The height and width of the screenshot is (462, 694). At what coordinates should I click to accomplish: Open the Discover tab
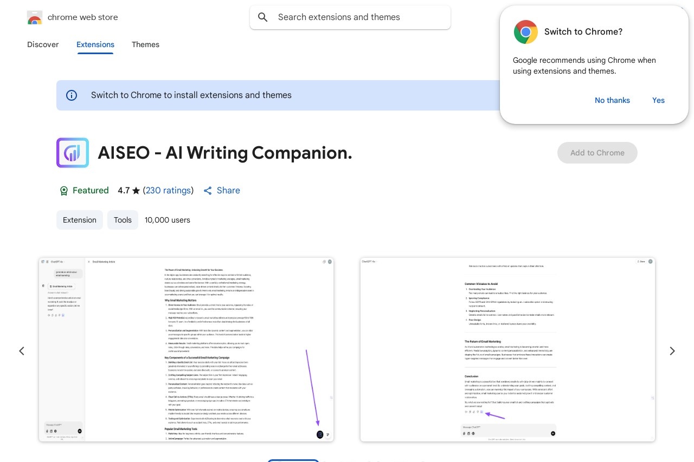pos(43,44)
